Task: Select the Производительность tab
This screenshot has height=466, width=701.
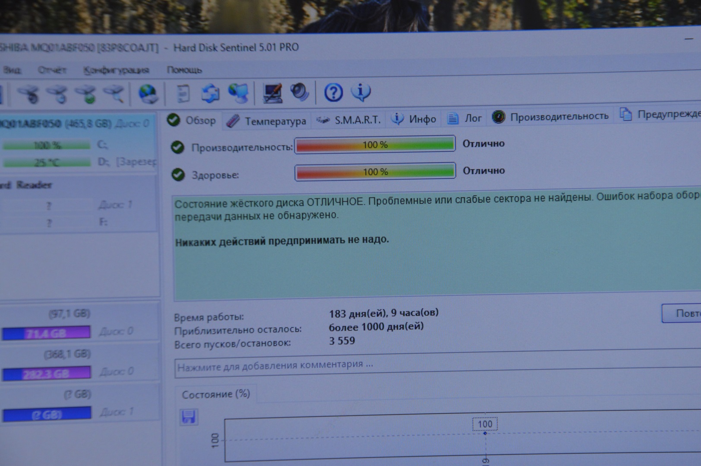Action: [551, 116]
